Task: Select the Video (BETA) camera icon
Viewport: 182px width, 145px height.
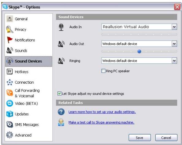Action: click(10, 103)
